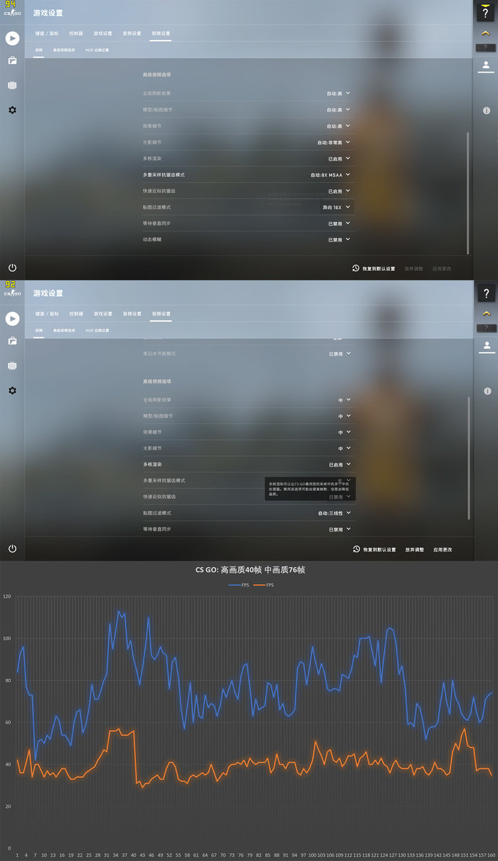Screen dimensions: 498x861
Task: Open 全局阴影效果 dropdown showing 中
Action: (x=344, y=400)
